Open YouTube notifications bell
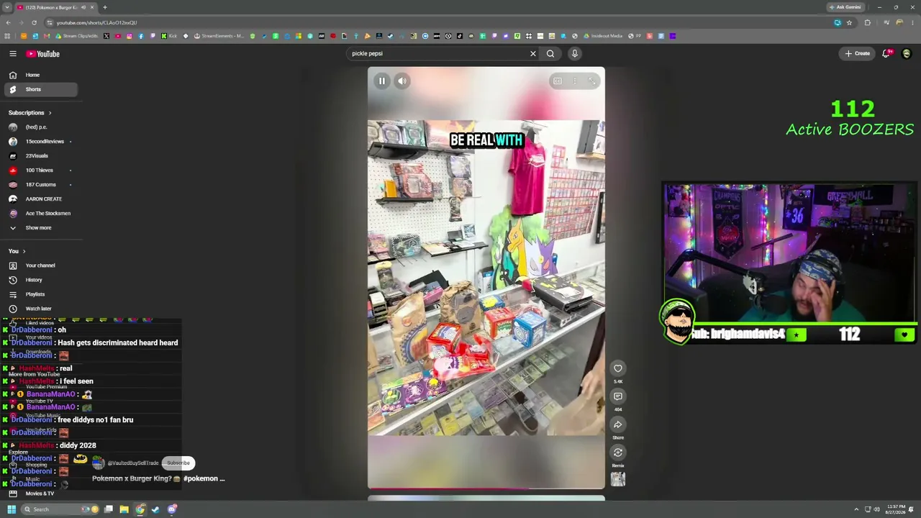The width and height of the screenshot is (921, 518). tap(886, 53)
